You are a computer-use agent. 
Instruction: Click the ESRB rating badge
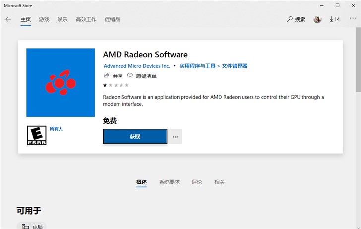point(36,135)
